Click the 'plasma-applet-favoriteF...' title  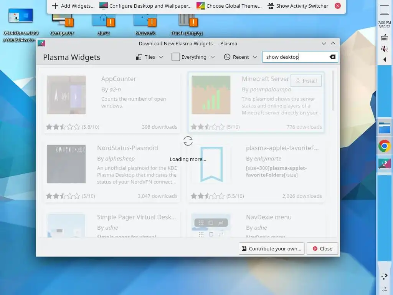point(282,148)
